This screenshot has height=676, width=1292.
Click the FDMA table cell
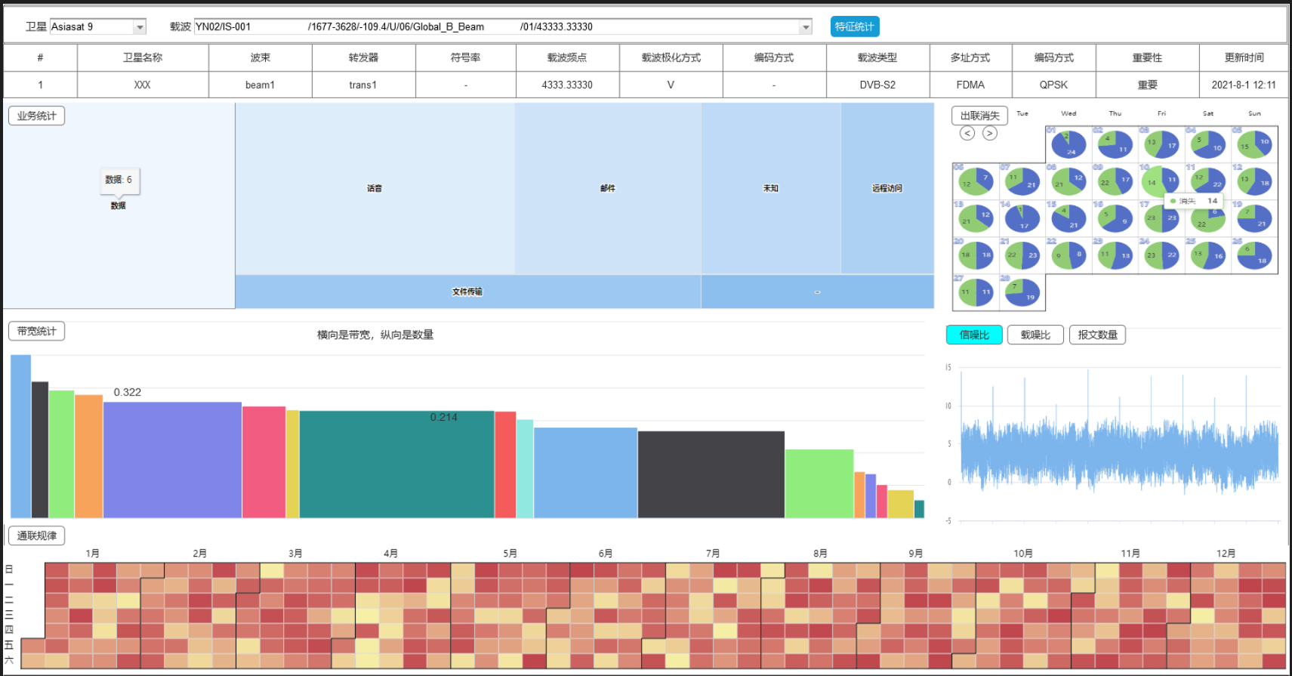coord(970,85)
